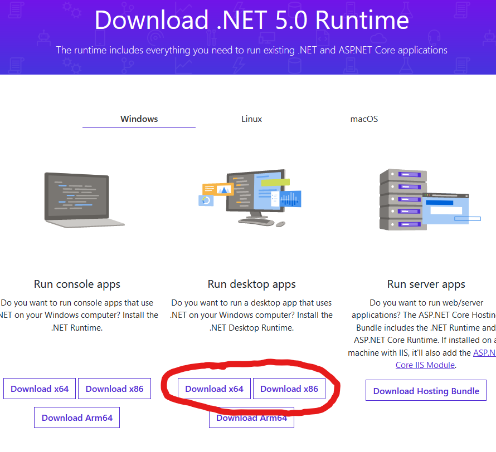The image size is (496, 452).
Task: Click the server rack illustration
Action: [430, 200]
